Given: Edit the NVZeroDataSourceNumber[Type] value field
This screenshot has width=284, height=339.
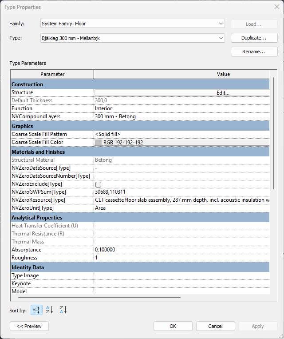Looking at the screenshot, I should (x=182, y=176).
